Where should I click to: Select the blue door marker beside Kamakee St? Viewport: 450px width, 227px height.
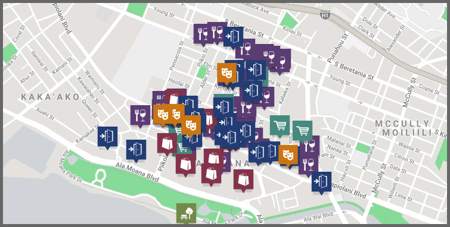[x=107, y=137]
